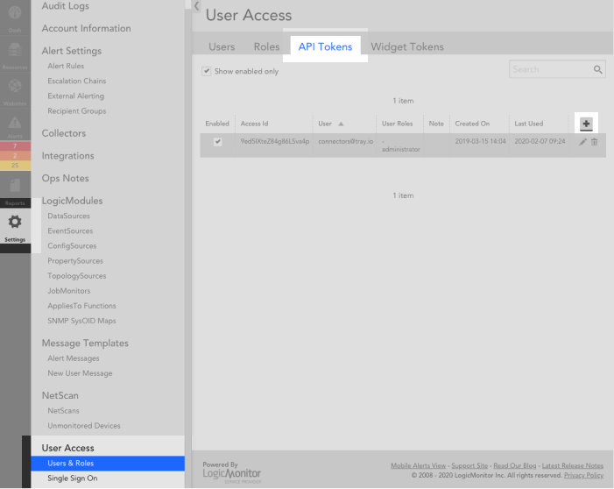Click the search magnifier icon
This screenshot has width=614, height=489.
597,69
